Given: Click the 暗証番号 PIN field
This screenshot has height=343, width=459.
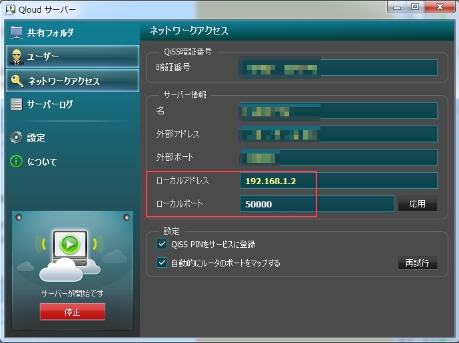Looking at the screenshot, I should coord(338,68).
